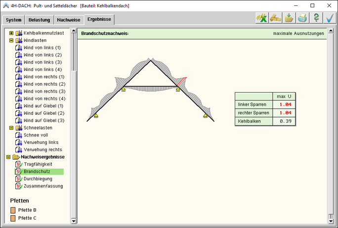Screen dimensions: 338x228
Task: Open help with the question mark icon
Action: [x=316, y=18]
